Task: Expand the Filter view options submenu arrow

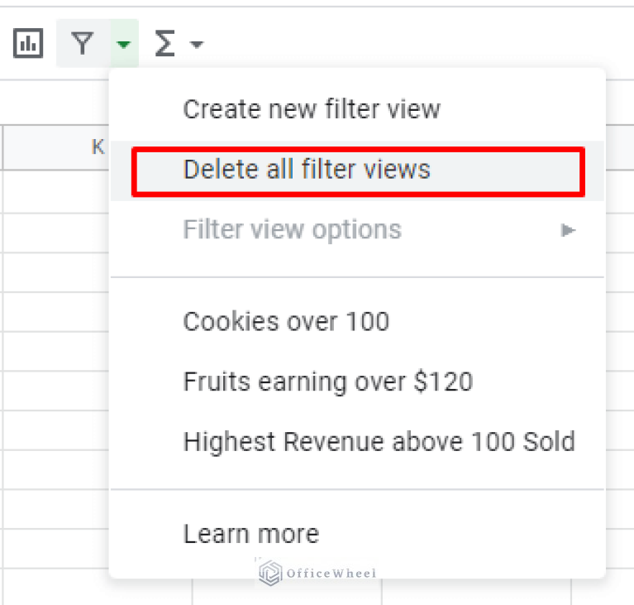Action: [568, 230]
